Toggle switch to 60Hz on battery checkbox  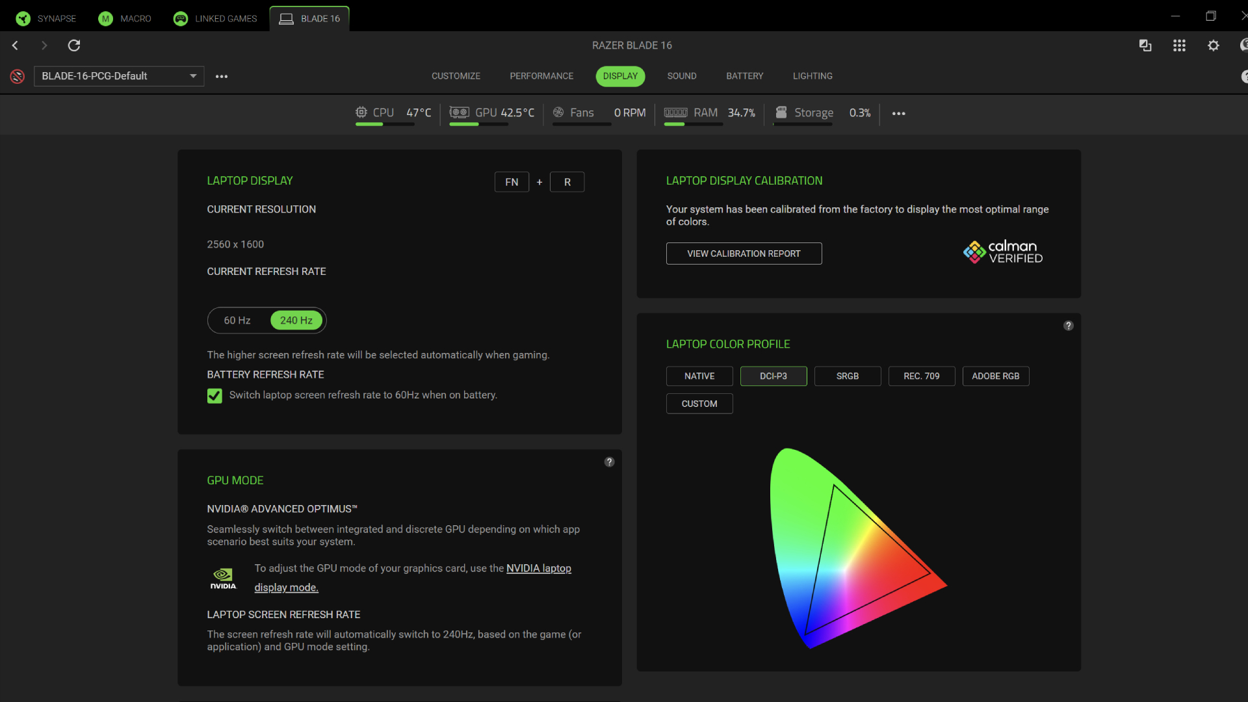(x=214, y=396)
